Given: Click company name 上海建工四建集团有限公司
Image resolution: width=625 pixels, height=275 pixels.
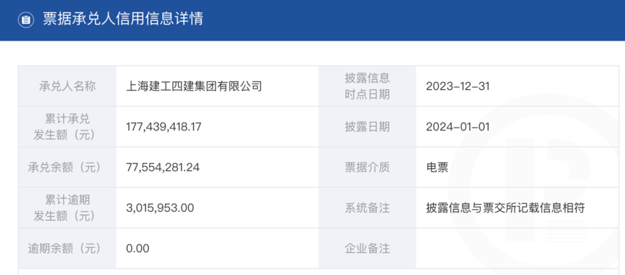Looking at the screenshot, I should tap(194, 86).
